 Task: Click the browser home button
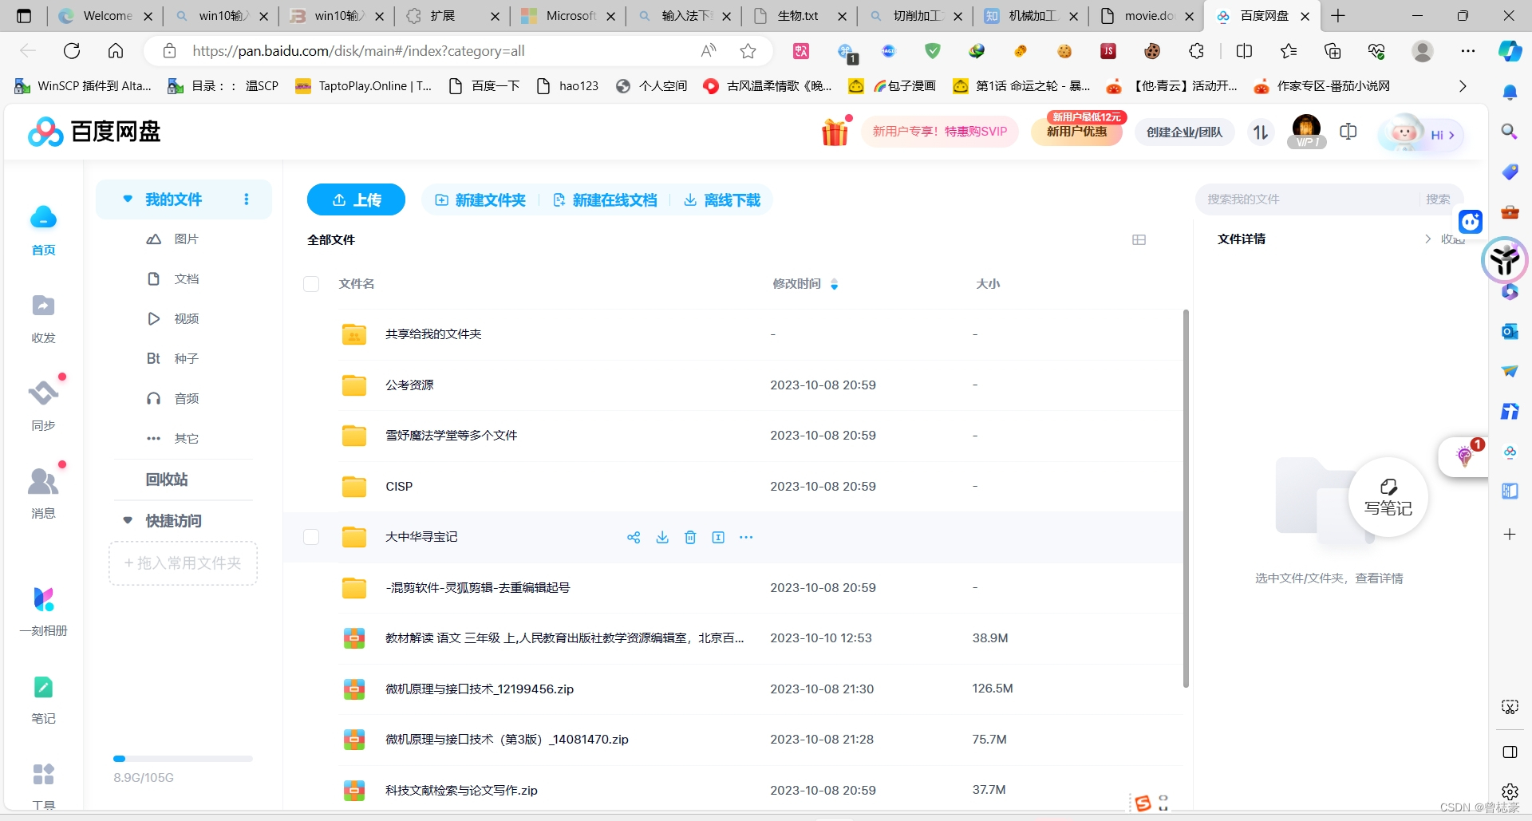point(116,51)
